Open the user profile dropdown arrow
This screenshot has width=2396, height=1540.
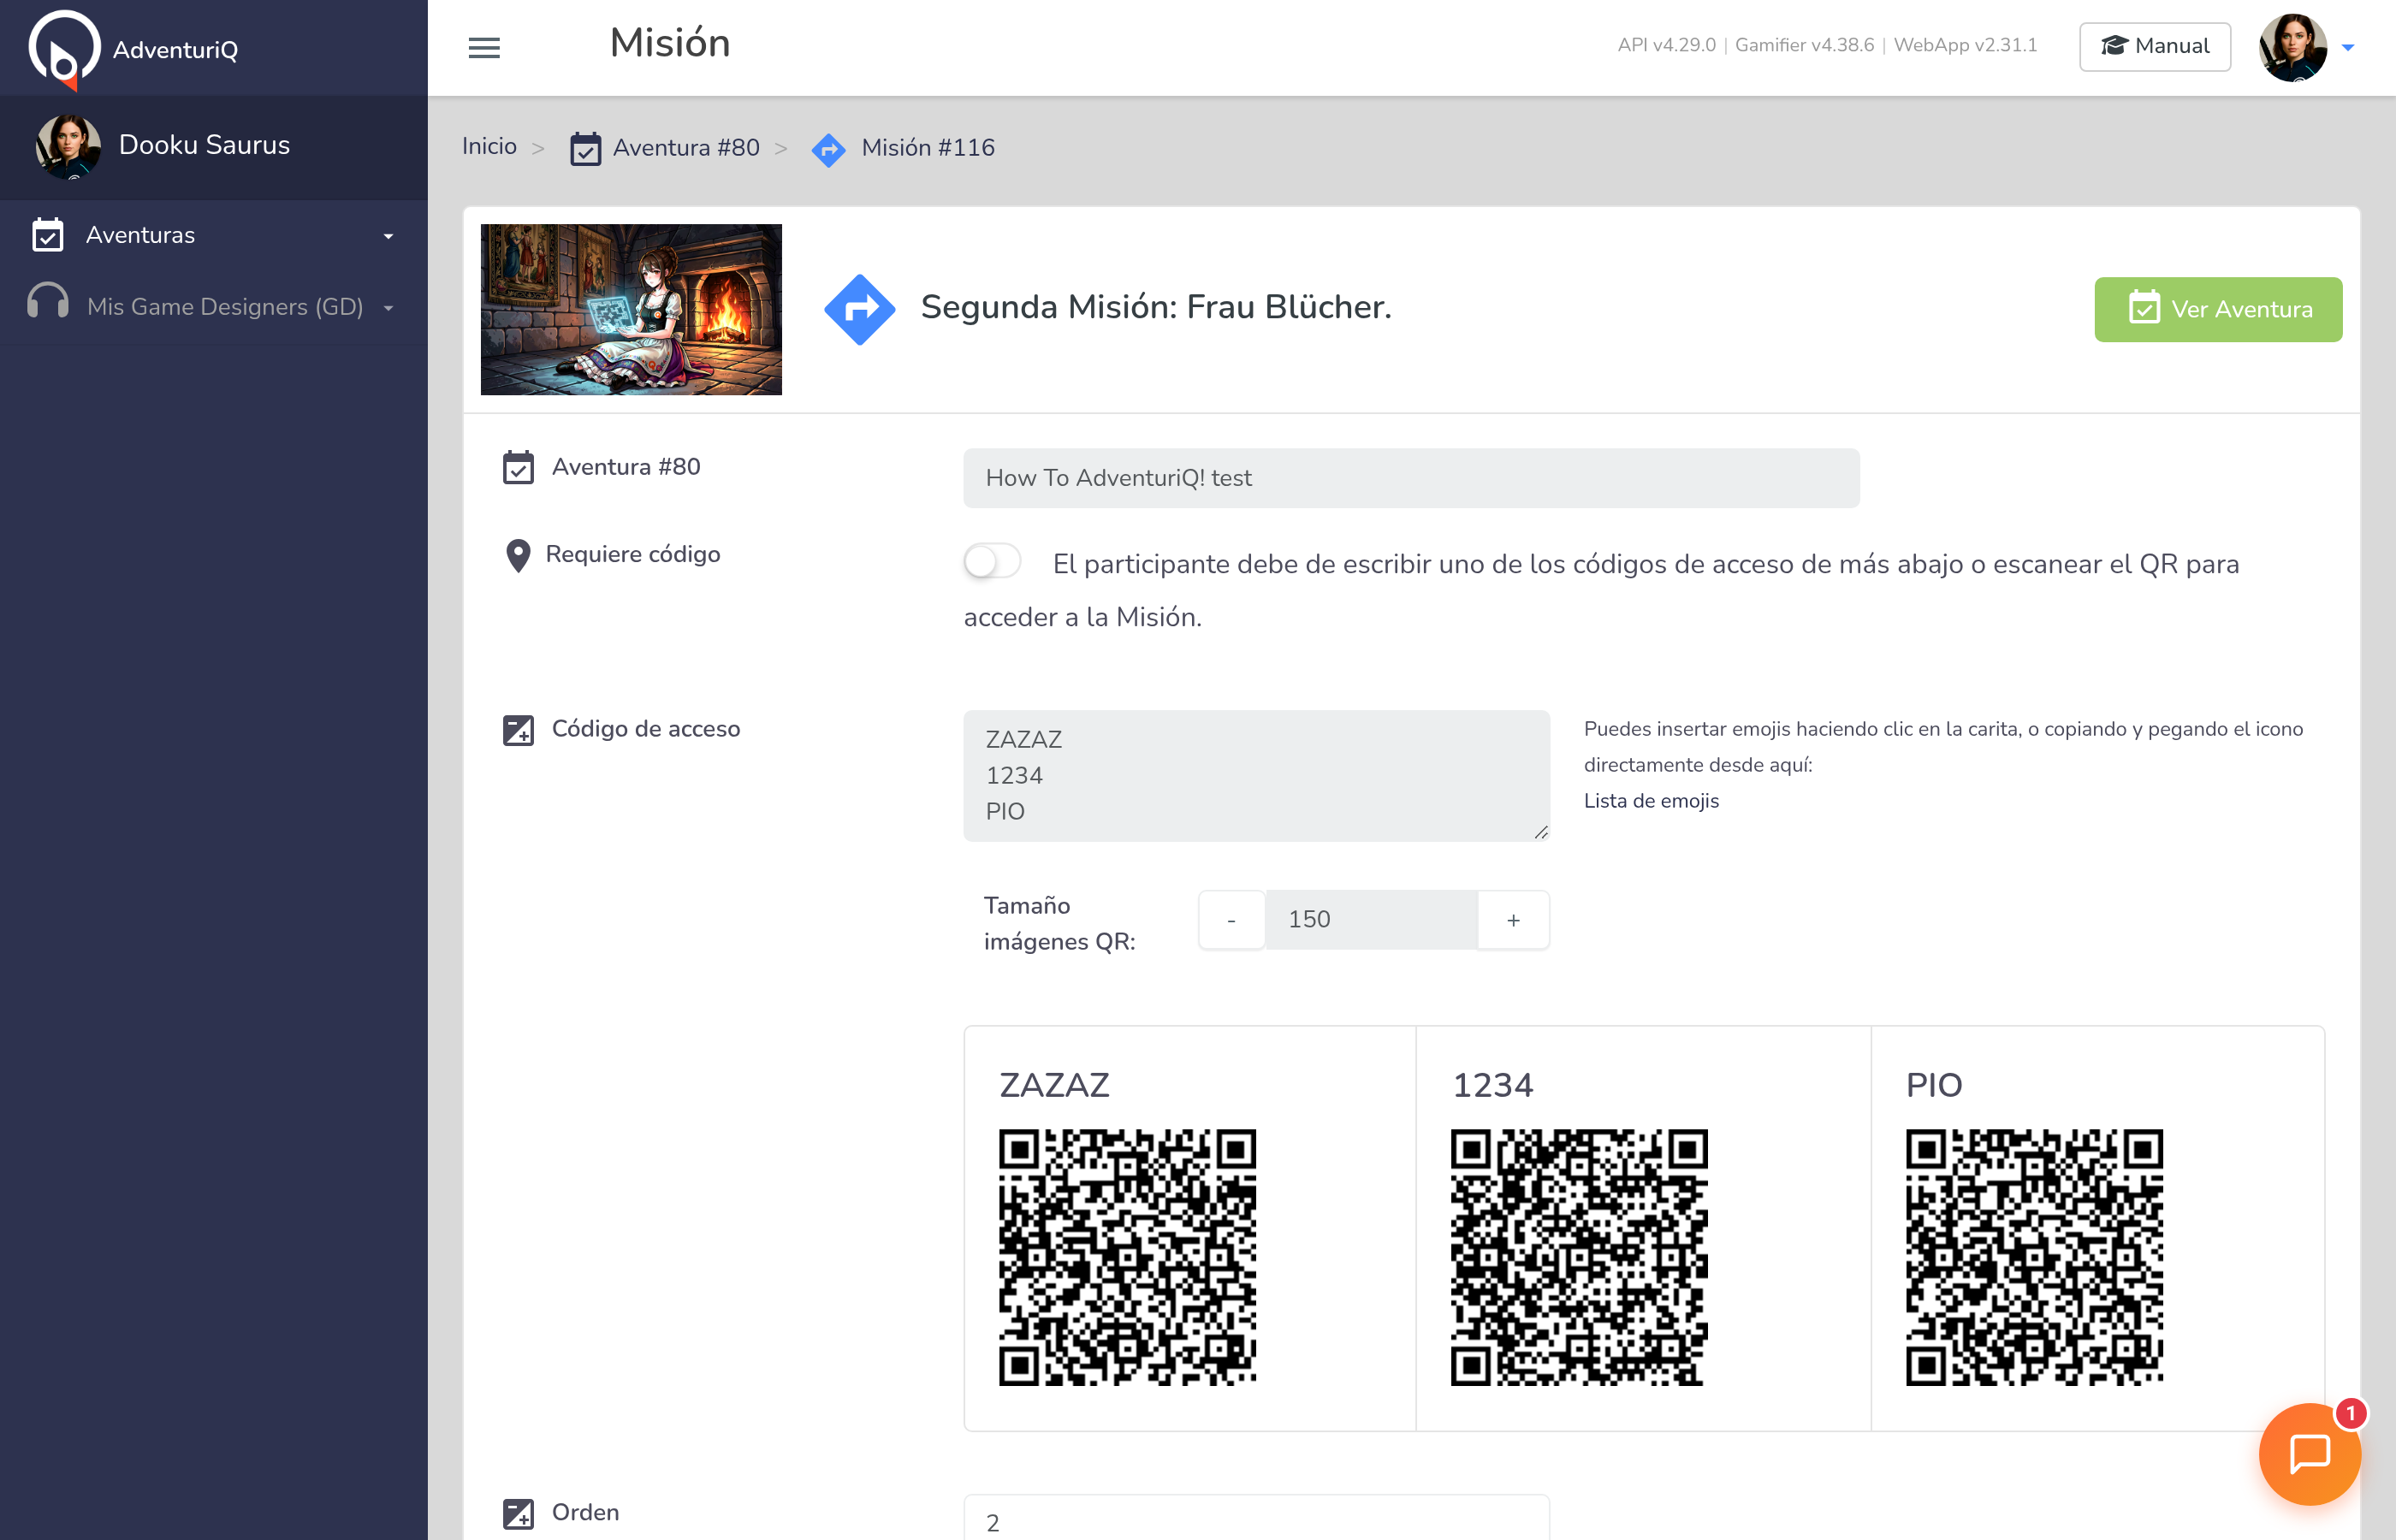(2348, 48)
